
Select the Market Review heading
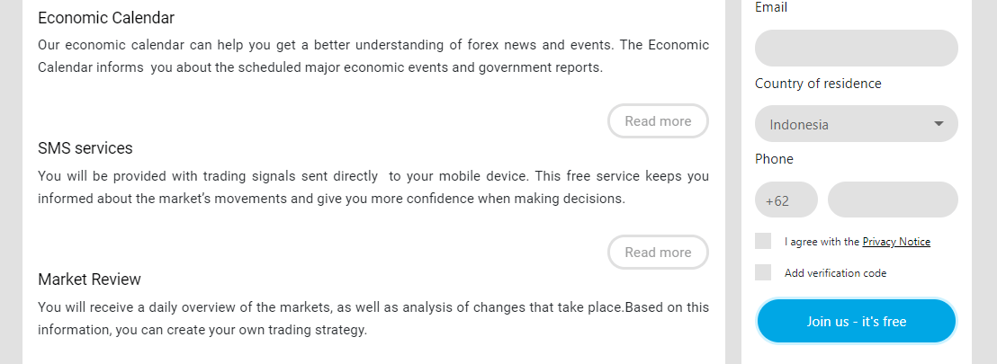[x=89, y=280]
